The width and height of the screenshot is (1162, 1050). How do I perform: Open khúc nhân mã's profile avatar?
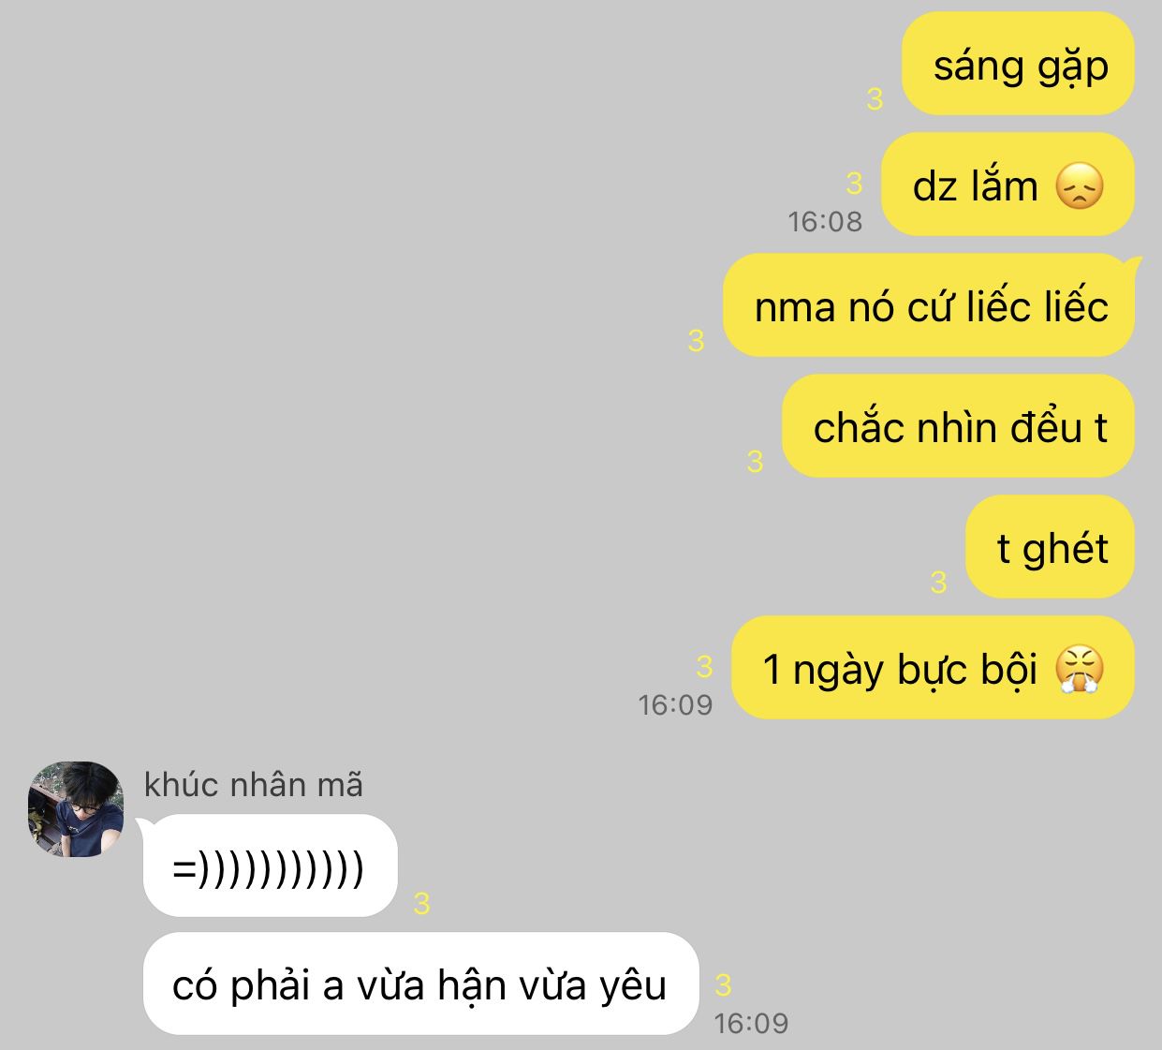[x=76, y=809]
